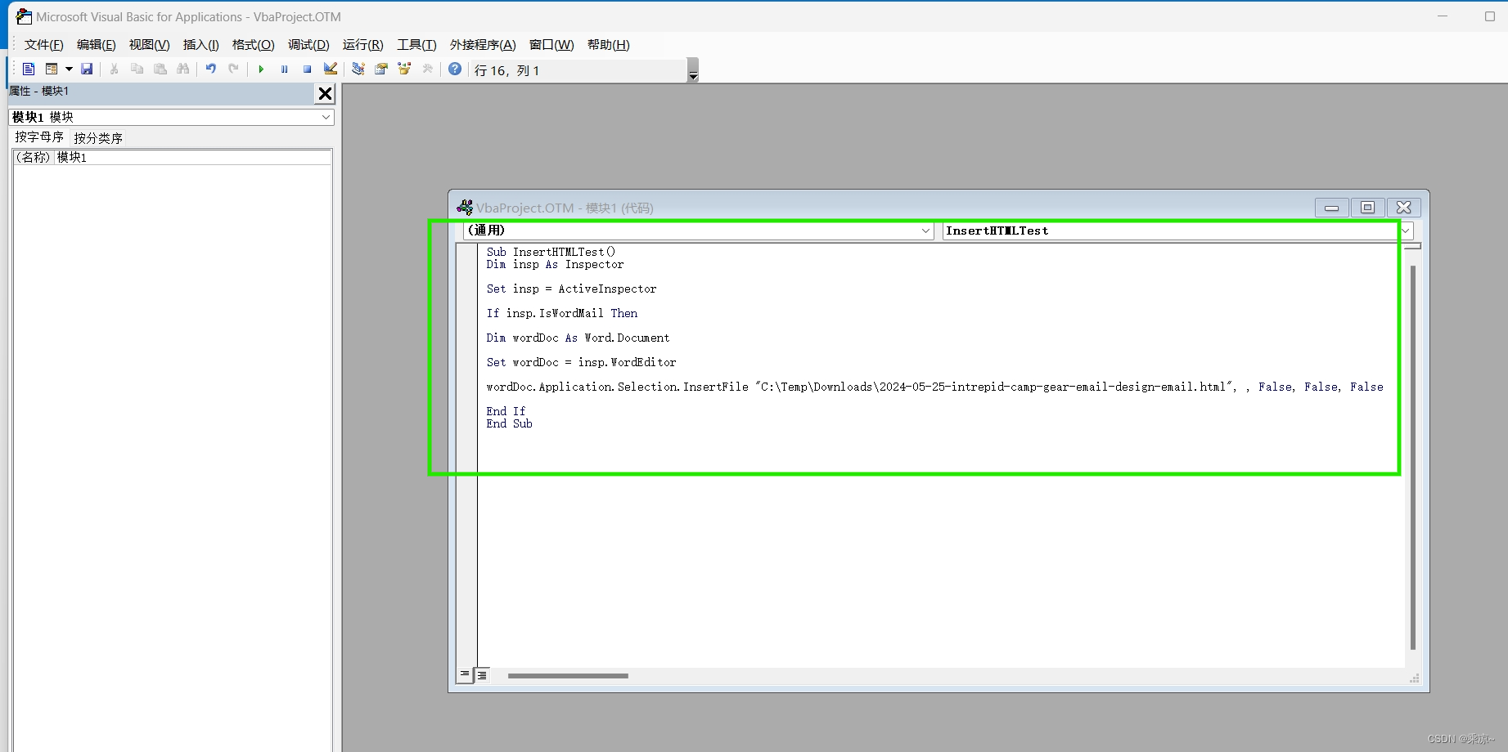Click the Copy toolbar icon
Image resolution: width=1508 pixels, height=752 pixels.
pyautogui.click(x=137, y=69)
